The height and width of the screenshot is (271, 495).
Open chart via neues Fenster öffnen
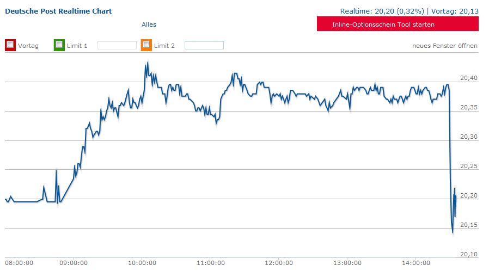pos(444,46)
